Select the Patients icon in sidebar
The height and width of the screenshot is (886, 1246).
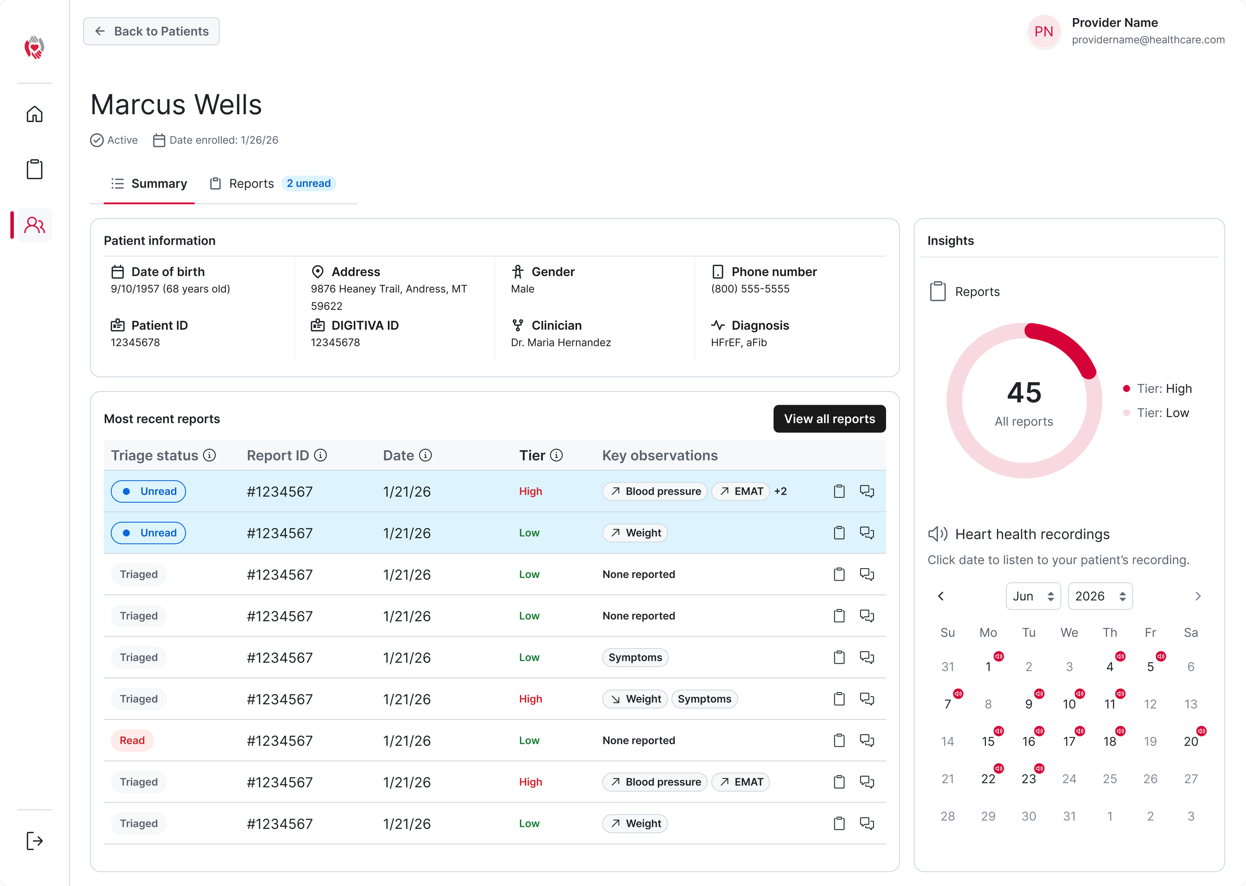pyautogui.click(x=34, y=225)
